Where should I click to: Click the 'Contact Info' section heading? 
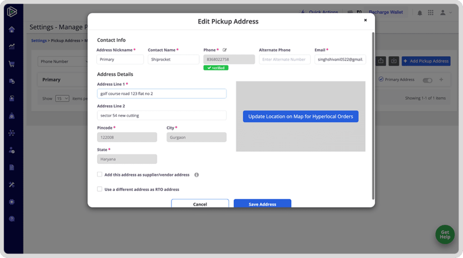(x=111, y=40)
